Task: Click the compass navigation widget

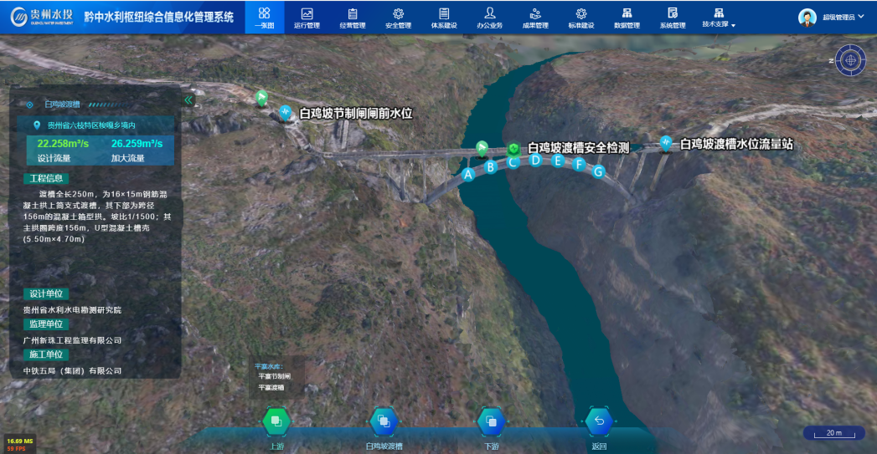Action: point(850,60)
